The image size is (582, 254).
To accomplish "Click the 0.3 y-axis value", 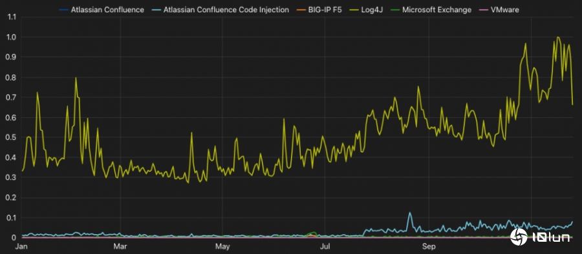I will [x=11, y=178].
